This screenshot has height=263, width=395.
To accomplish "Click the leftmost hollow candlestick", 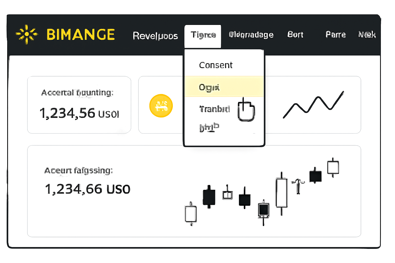I will [191, 214].
